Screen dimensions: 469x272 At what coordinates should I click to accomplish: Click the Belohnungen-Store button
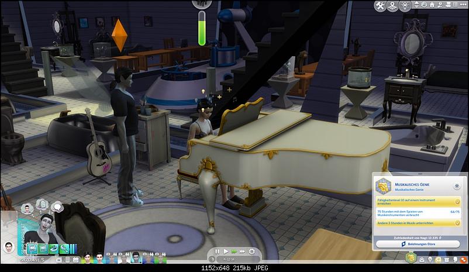click(418, 244)
